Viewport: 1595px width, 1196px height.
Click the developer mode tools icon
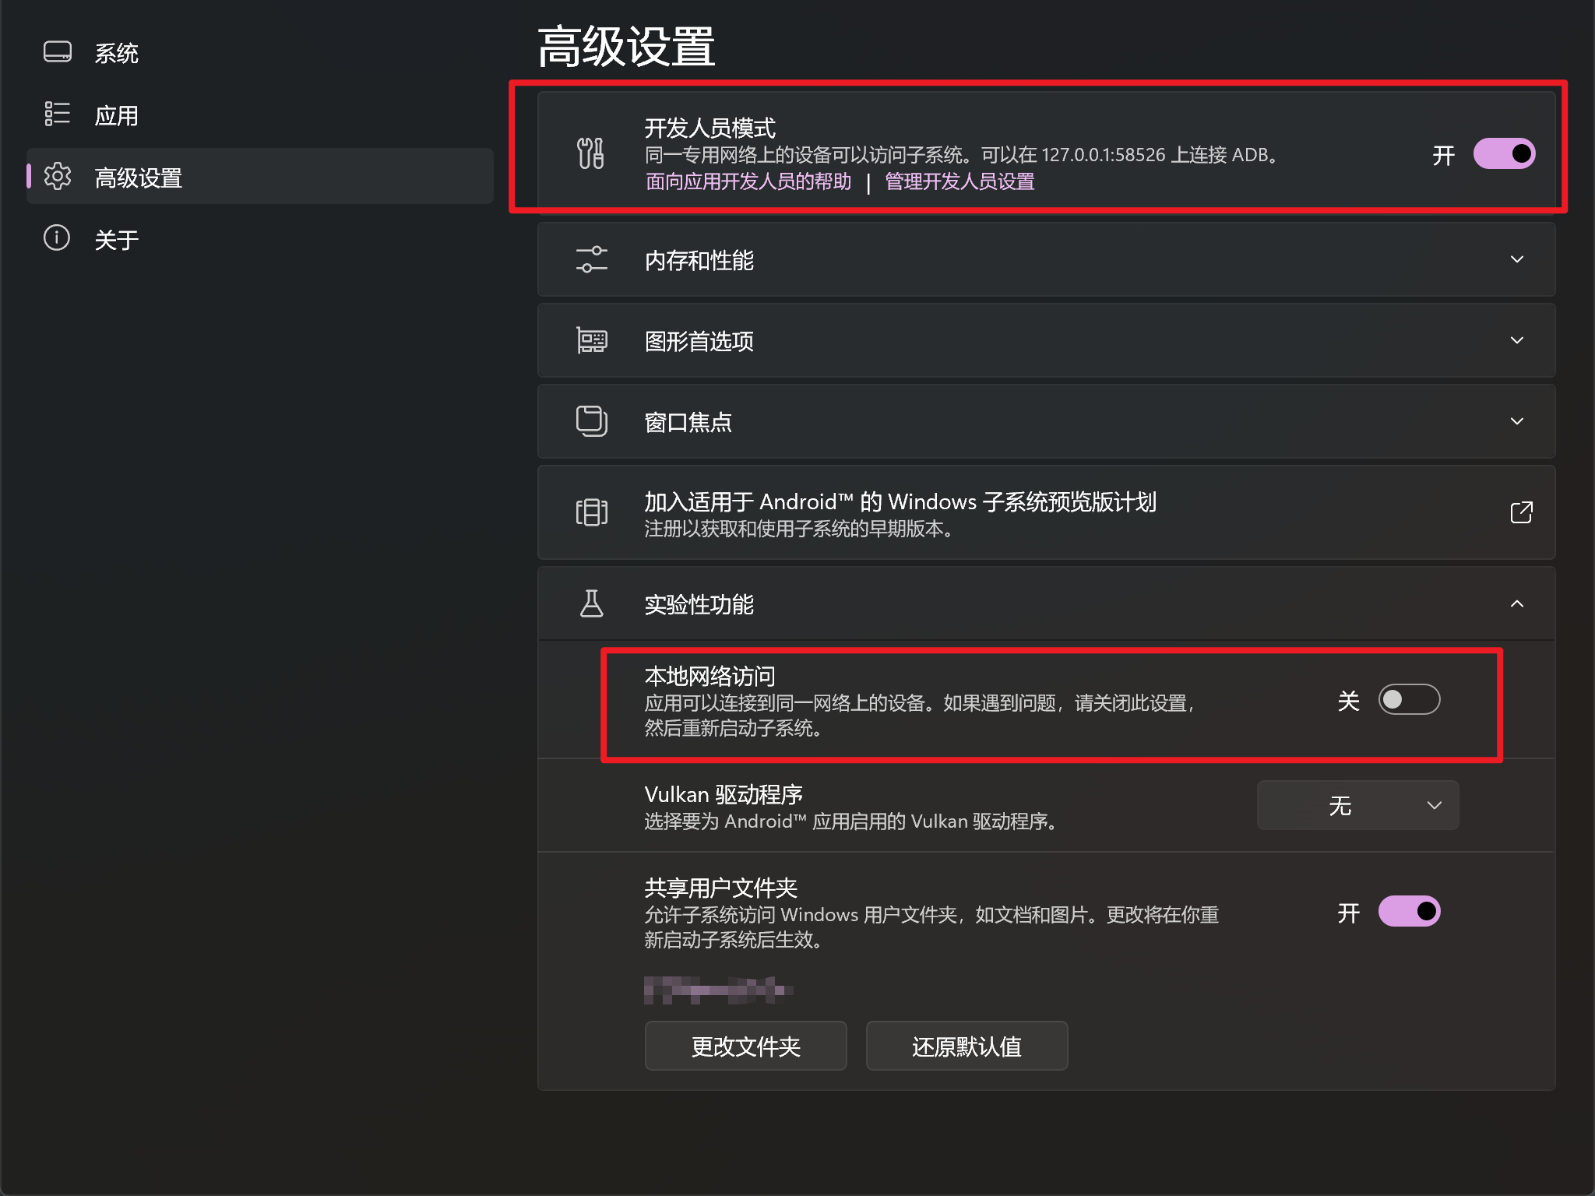[x=591, y=153]
